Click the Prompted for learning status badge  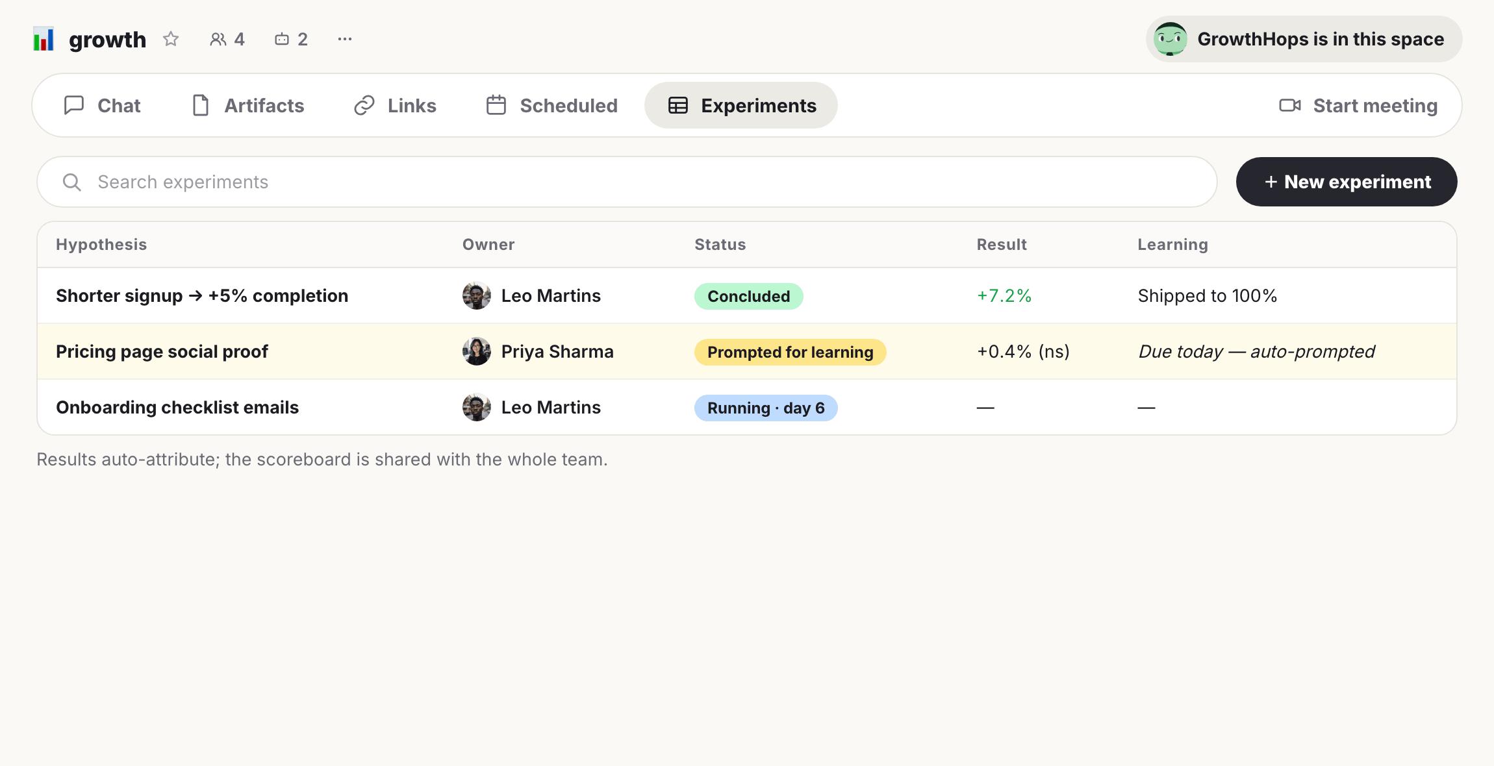tap(791, 352)
